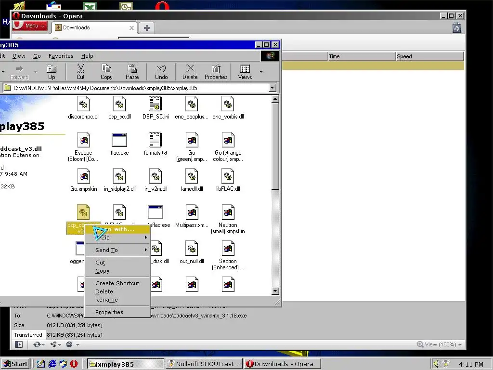Image resolution: width=493 pixels, height=370 pixels.
Task: Select the Go (green) skin file icon
Action: (192, 140)
